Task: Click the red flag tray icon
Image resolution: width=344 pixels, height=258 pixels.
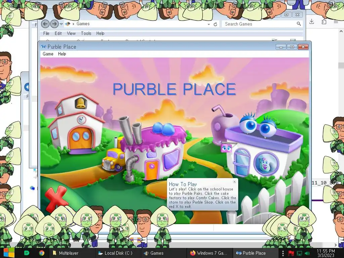Action: pyautogui.click(x=291, y=253)
